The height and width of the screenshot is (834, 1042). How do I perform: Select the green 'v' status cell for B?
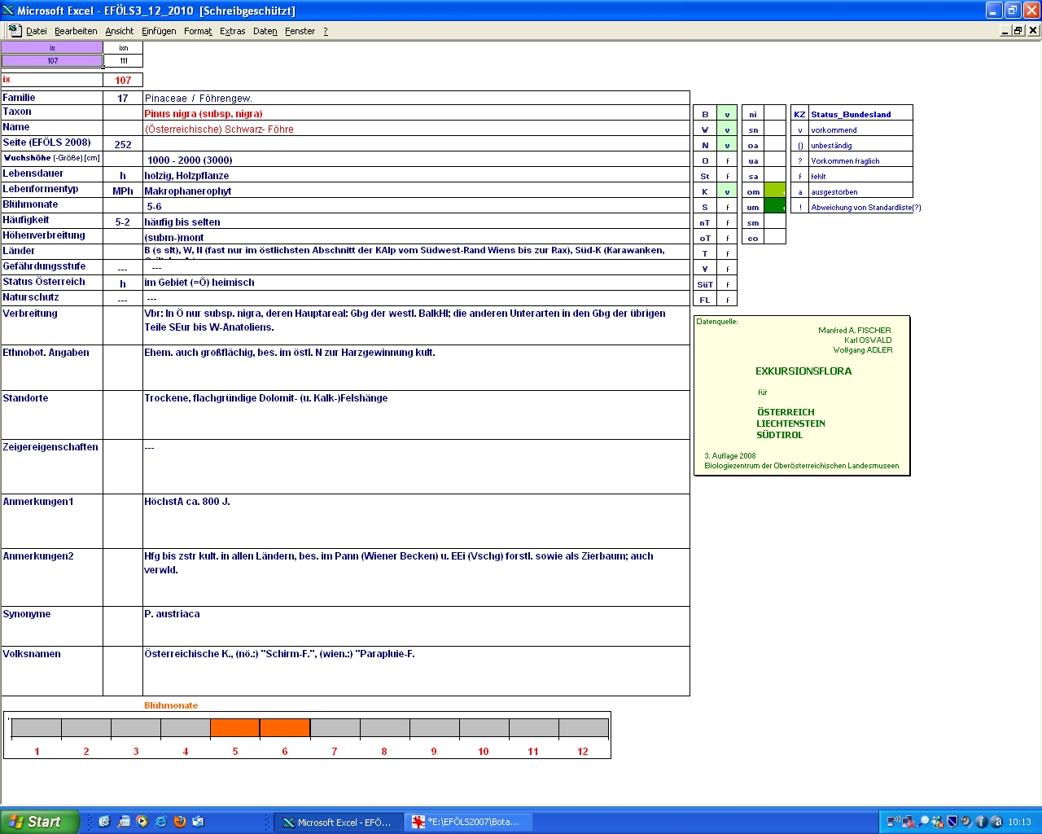727,114
